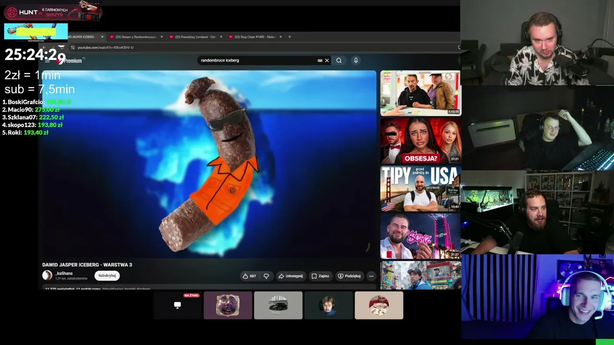Open the on-screen keyboard icon in search box
This screenshot has width=614, height=345.
[x=320, y=60]
